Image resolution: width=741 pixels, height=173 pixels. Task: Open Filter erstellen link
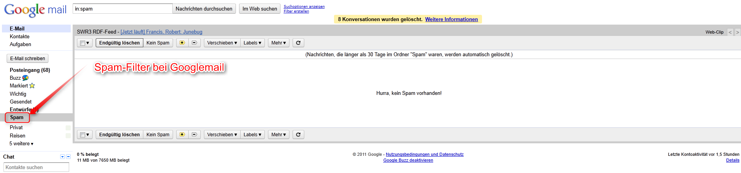(x=296, y=11)
